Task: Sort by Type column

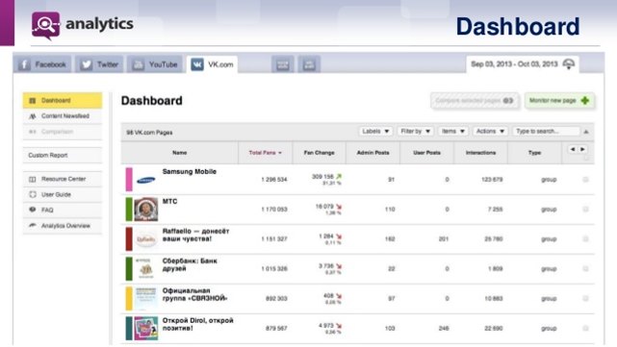Action: 534,153
